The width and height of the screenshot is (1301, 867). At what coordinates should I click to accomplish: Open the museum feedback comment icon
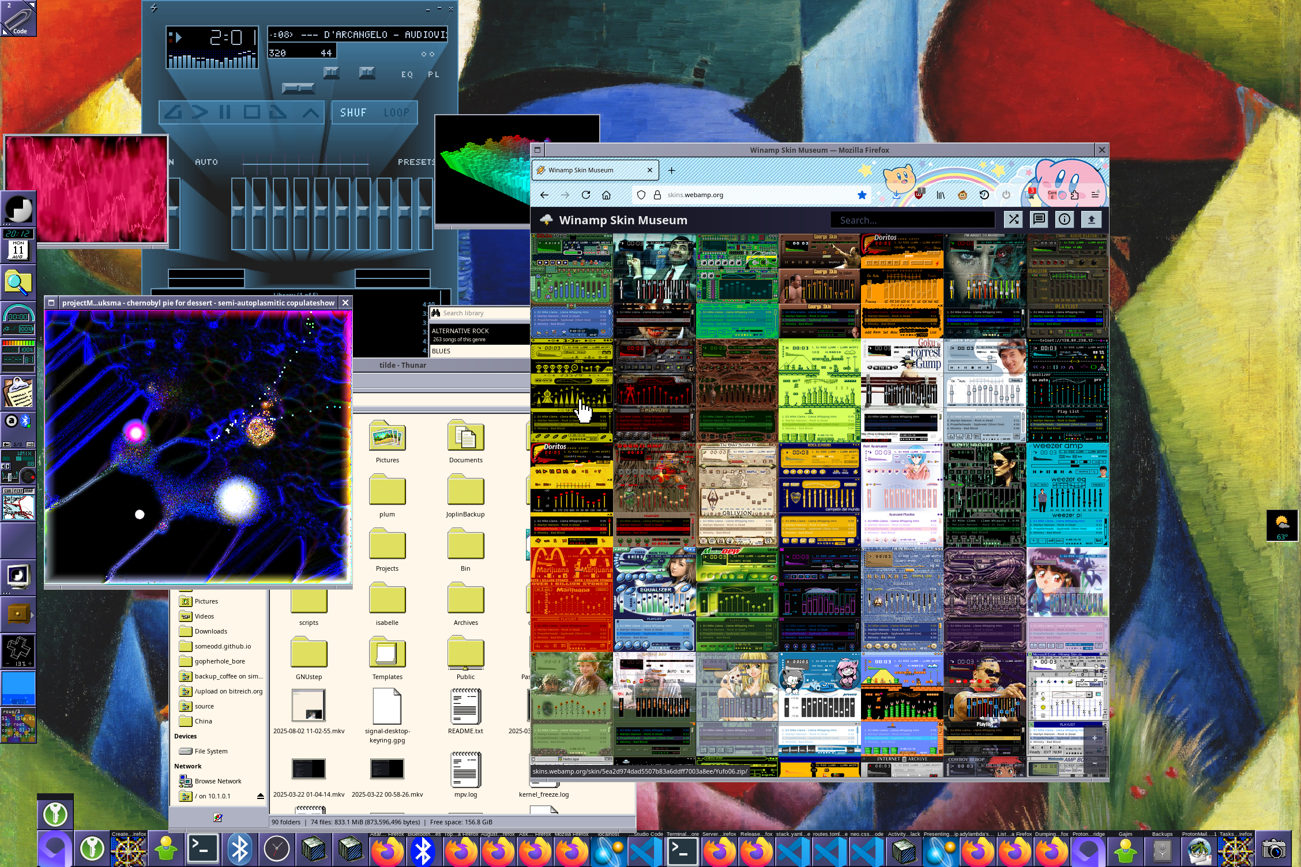1039,220
